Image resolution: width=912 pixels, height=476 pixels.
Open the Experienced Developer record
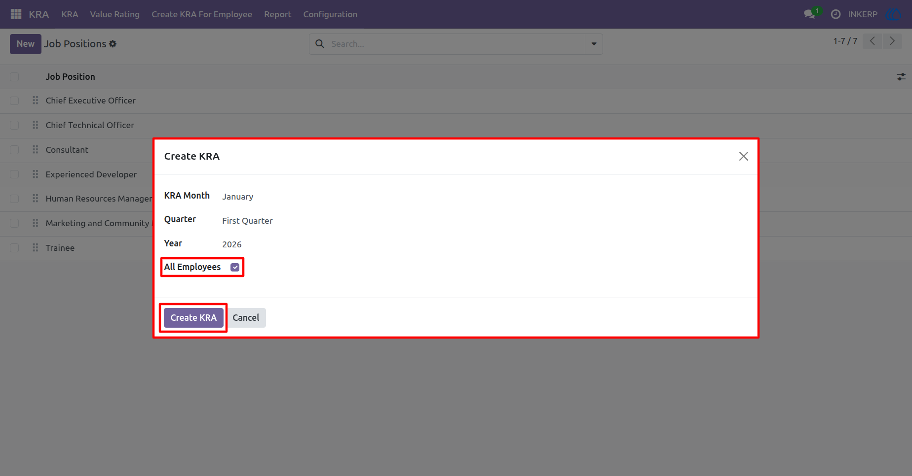(91, 174)
